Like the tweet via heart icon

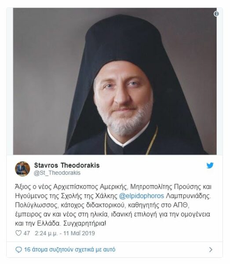point(18,233)
